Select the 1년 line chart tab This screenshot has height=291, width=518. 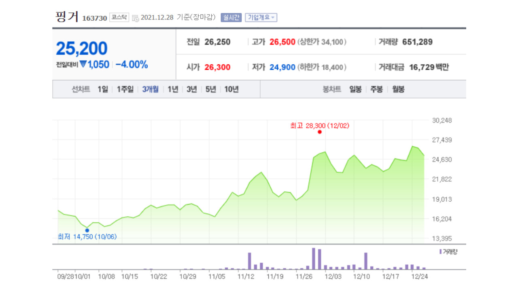click(x=173, y=90)
